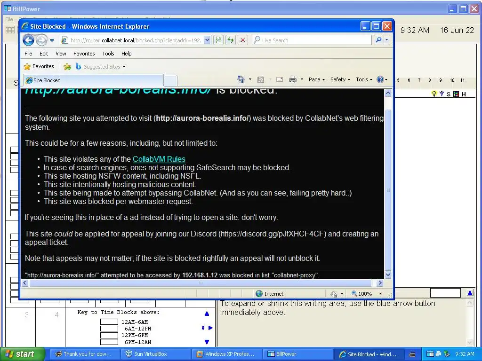
Task: Expand the Print options dropdown arrow
Action: (302, 79)
